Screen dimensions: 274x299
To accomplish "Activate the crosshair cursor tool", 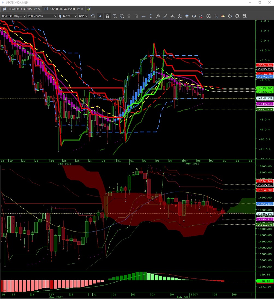I will coord(216,16).
